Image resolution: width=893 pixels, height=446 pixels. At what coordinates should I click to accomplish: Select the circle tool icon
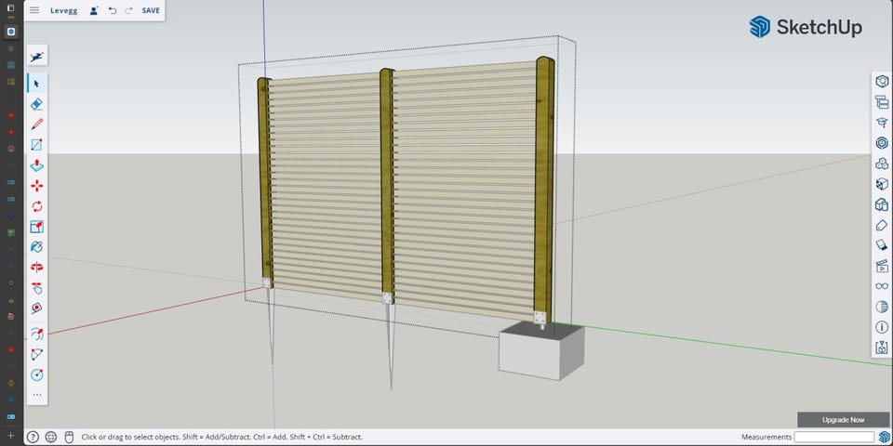click(x=37, y=374)
